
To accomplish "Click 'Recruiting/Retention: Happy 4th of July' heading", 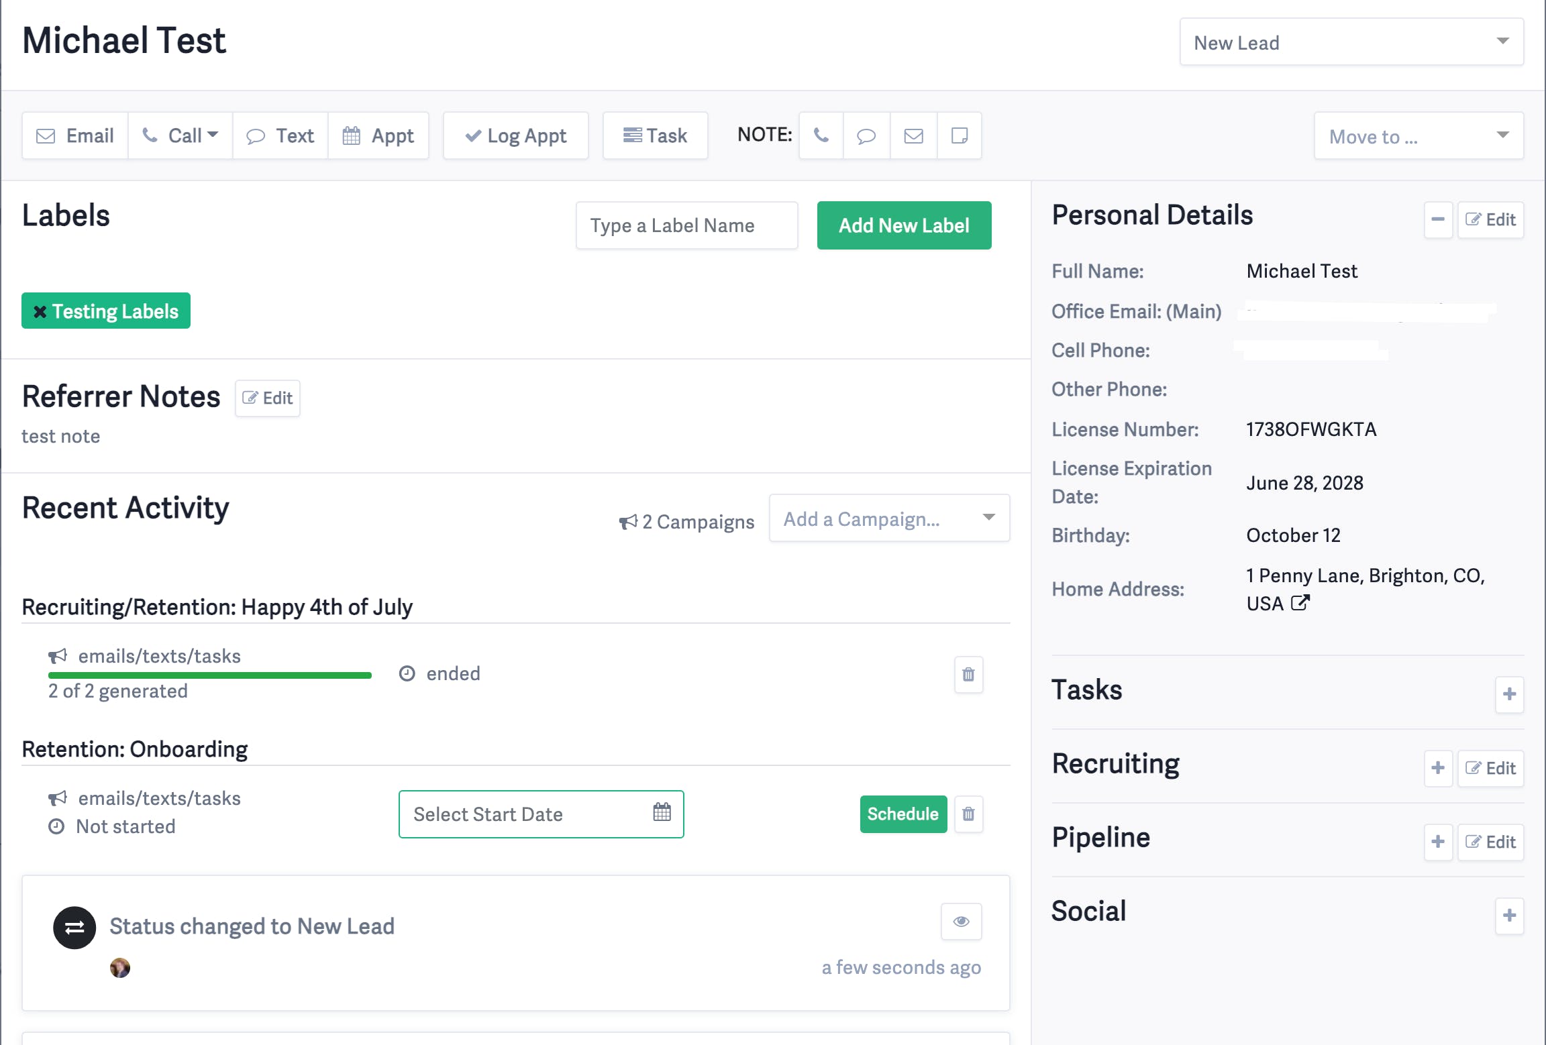I will click(217, 606).
